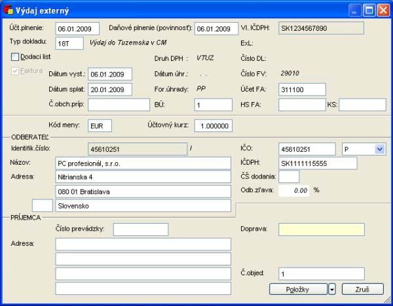This screenshot has height=306, width=393.
Task: Click the Zruš button
Action: [363, 290]
